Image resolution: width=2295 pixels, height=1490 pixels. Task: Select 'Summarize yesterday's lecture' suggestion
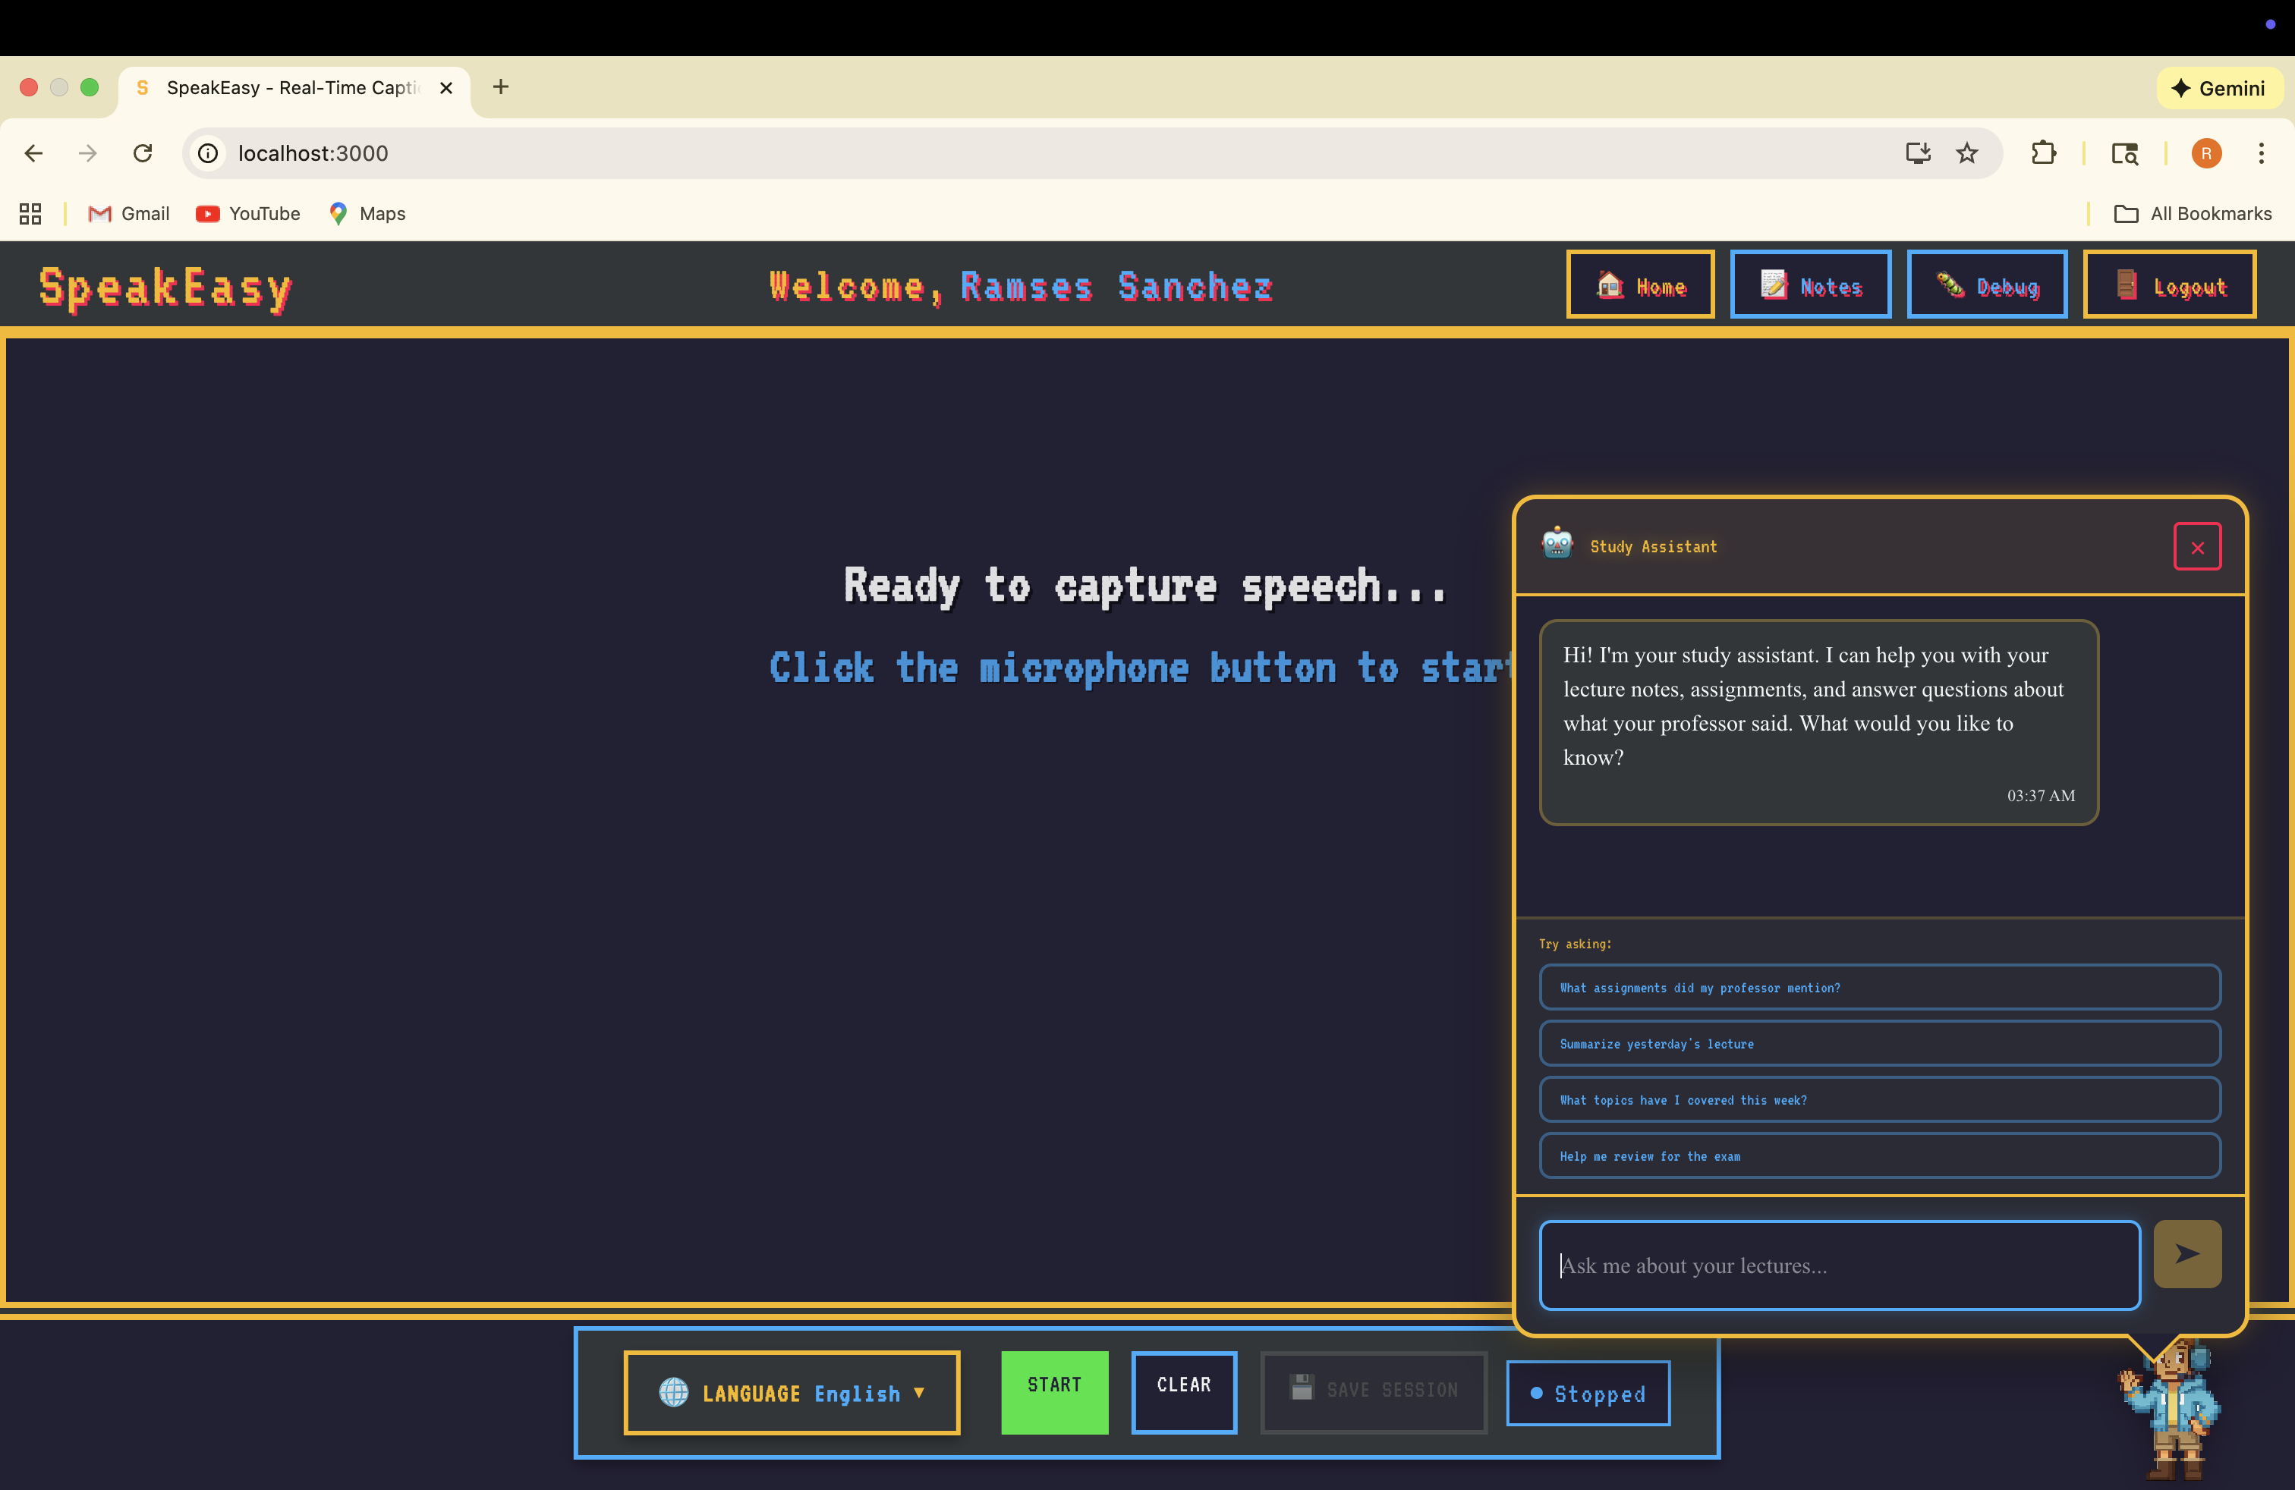[1879, 1044]
